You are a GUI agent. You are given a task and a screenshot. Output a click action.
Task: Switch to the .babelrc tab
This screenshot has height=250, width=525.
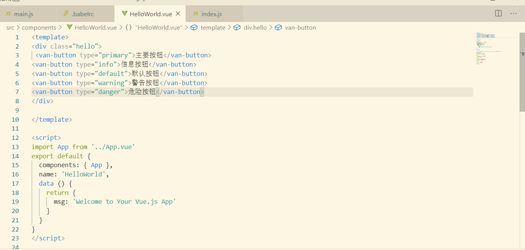(x=86, y=14)
